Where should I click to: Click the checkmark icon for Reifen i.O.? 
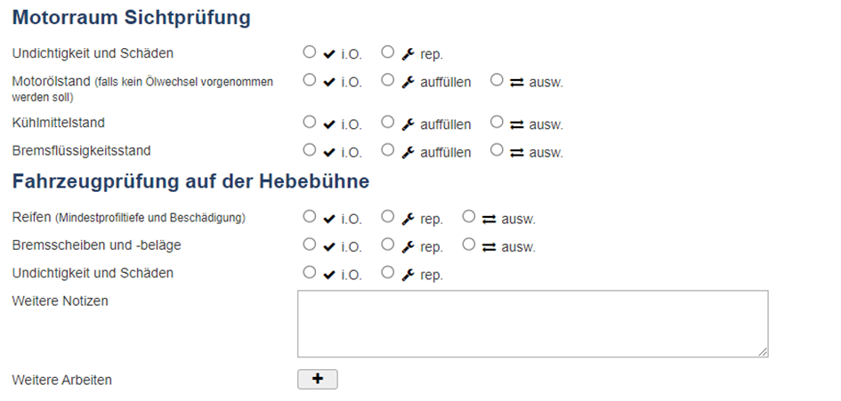pyautogui.click(x=329, y=220)
